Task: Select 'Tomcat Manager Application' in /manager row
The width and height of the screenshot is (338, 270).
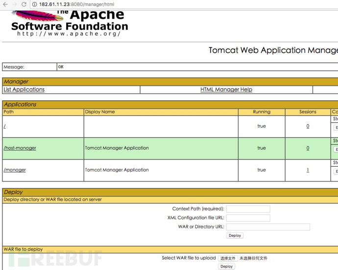Action: (x=117, y=170)
